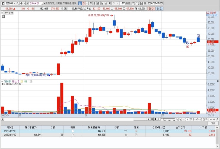The image size is (220, 149).
Task: Click the 66,700 sell average price cell
Action: [94, 131]
